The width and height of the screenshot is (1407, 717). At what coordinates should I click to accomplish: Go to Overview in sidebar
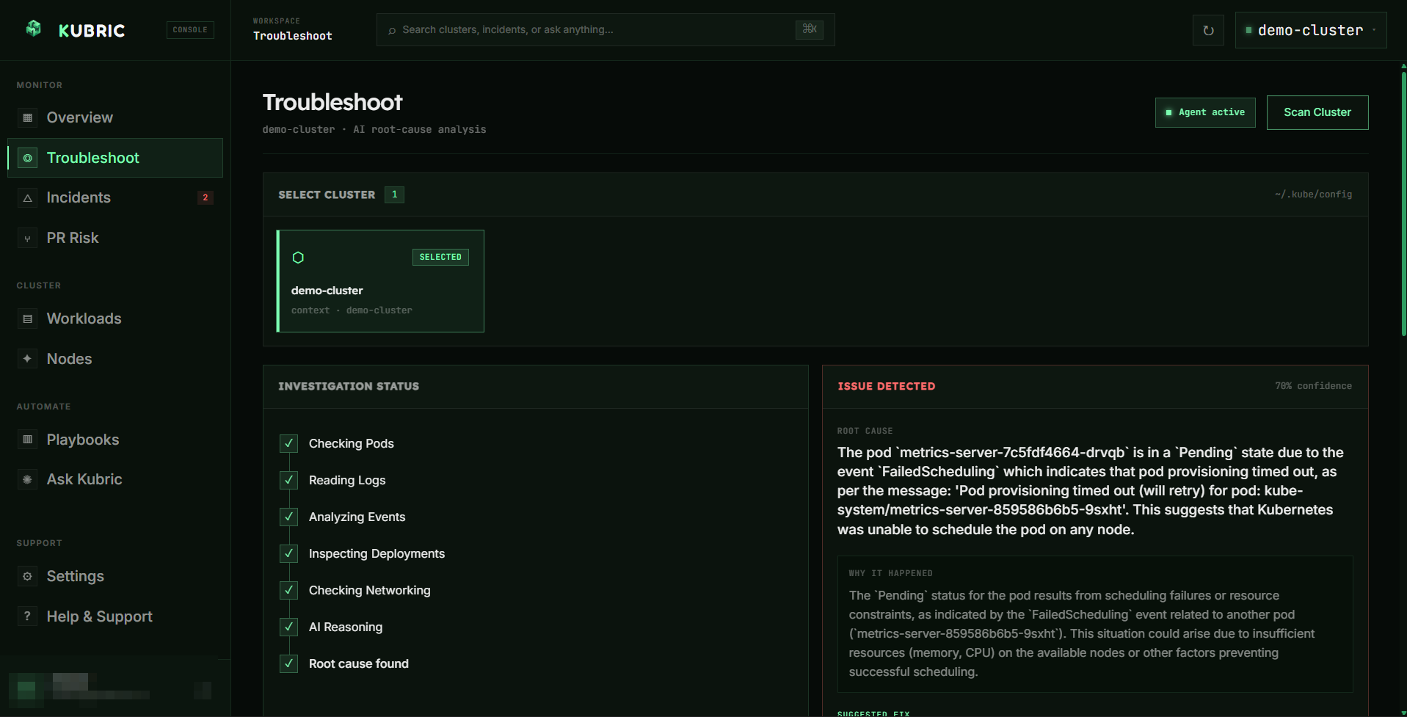pyautogui.click(x=115, y=117)
